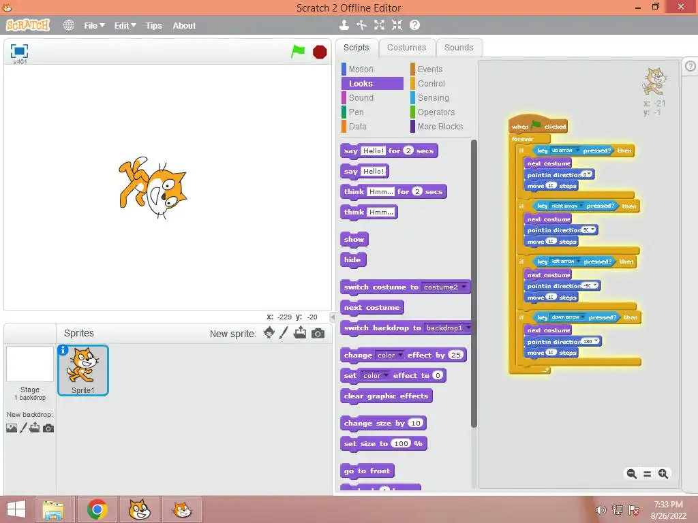Open color dropdown in change effect block
The width and height of the screenshot is (698, 523).
389,355
